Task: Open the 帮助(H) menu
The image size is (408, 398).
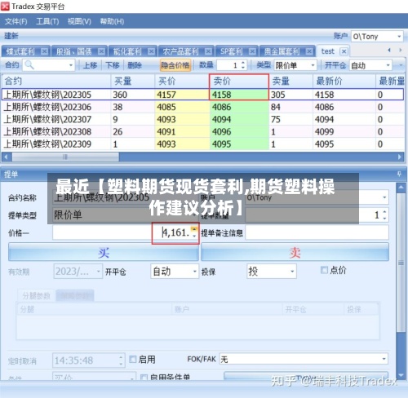Action: 112,21
